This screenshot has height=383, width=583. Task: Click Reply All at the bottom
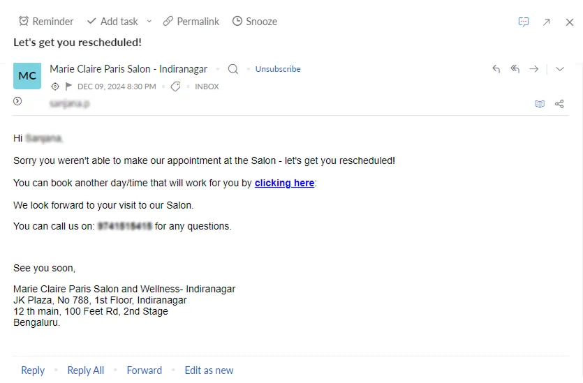pos(85,370)
